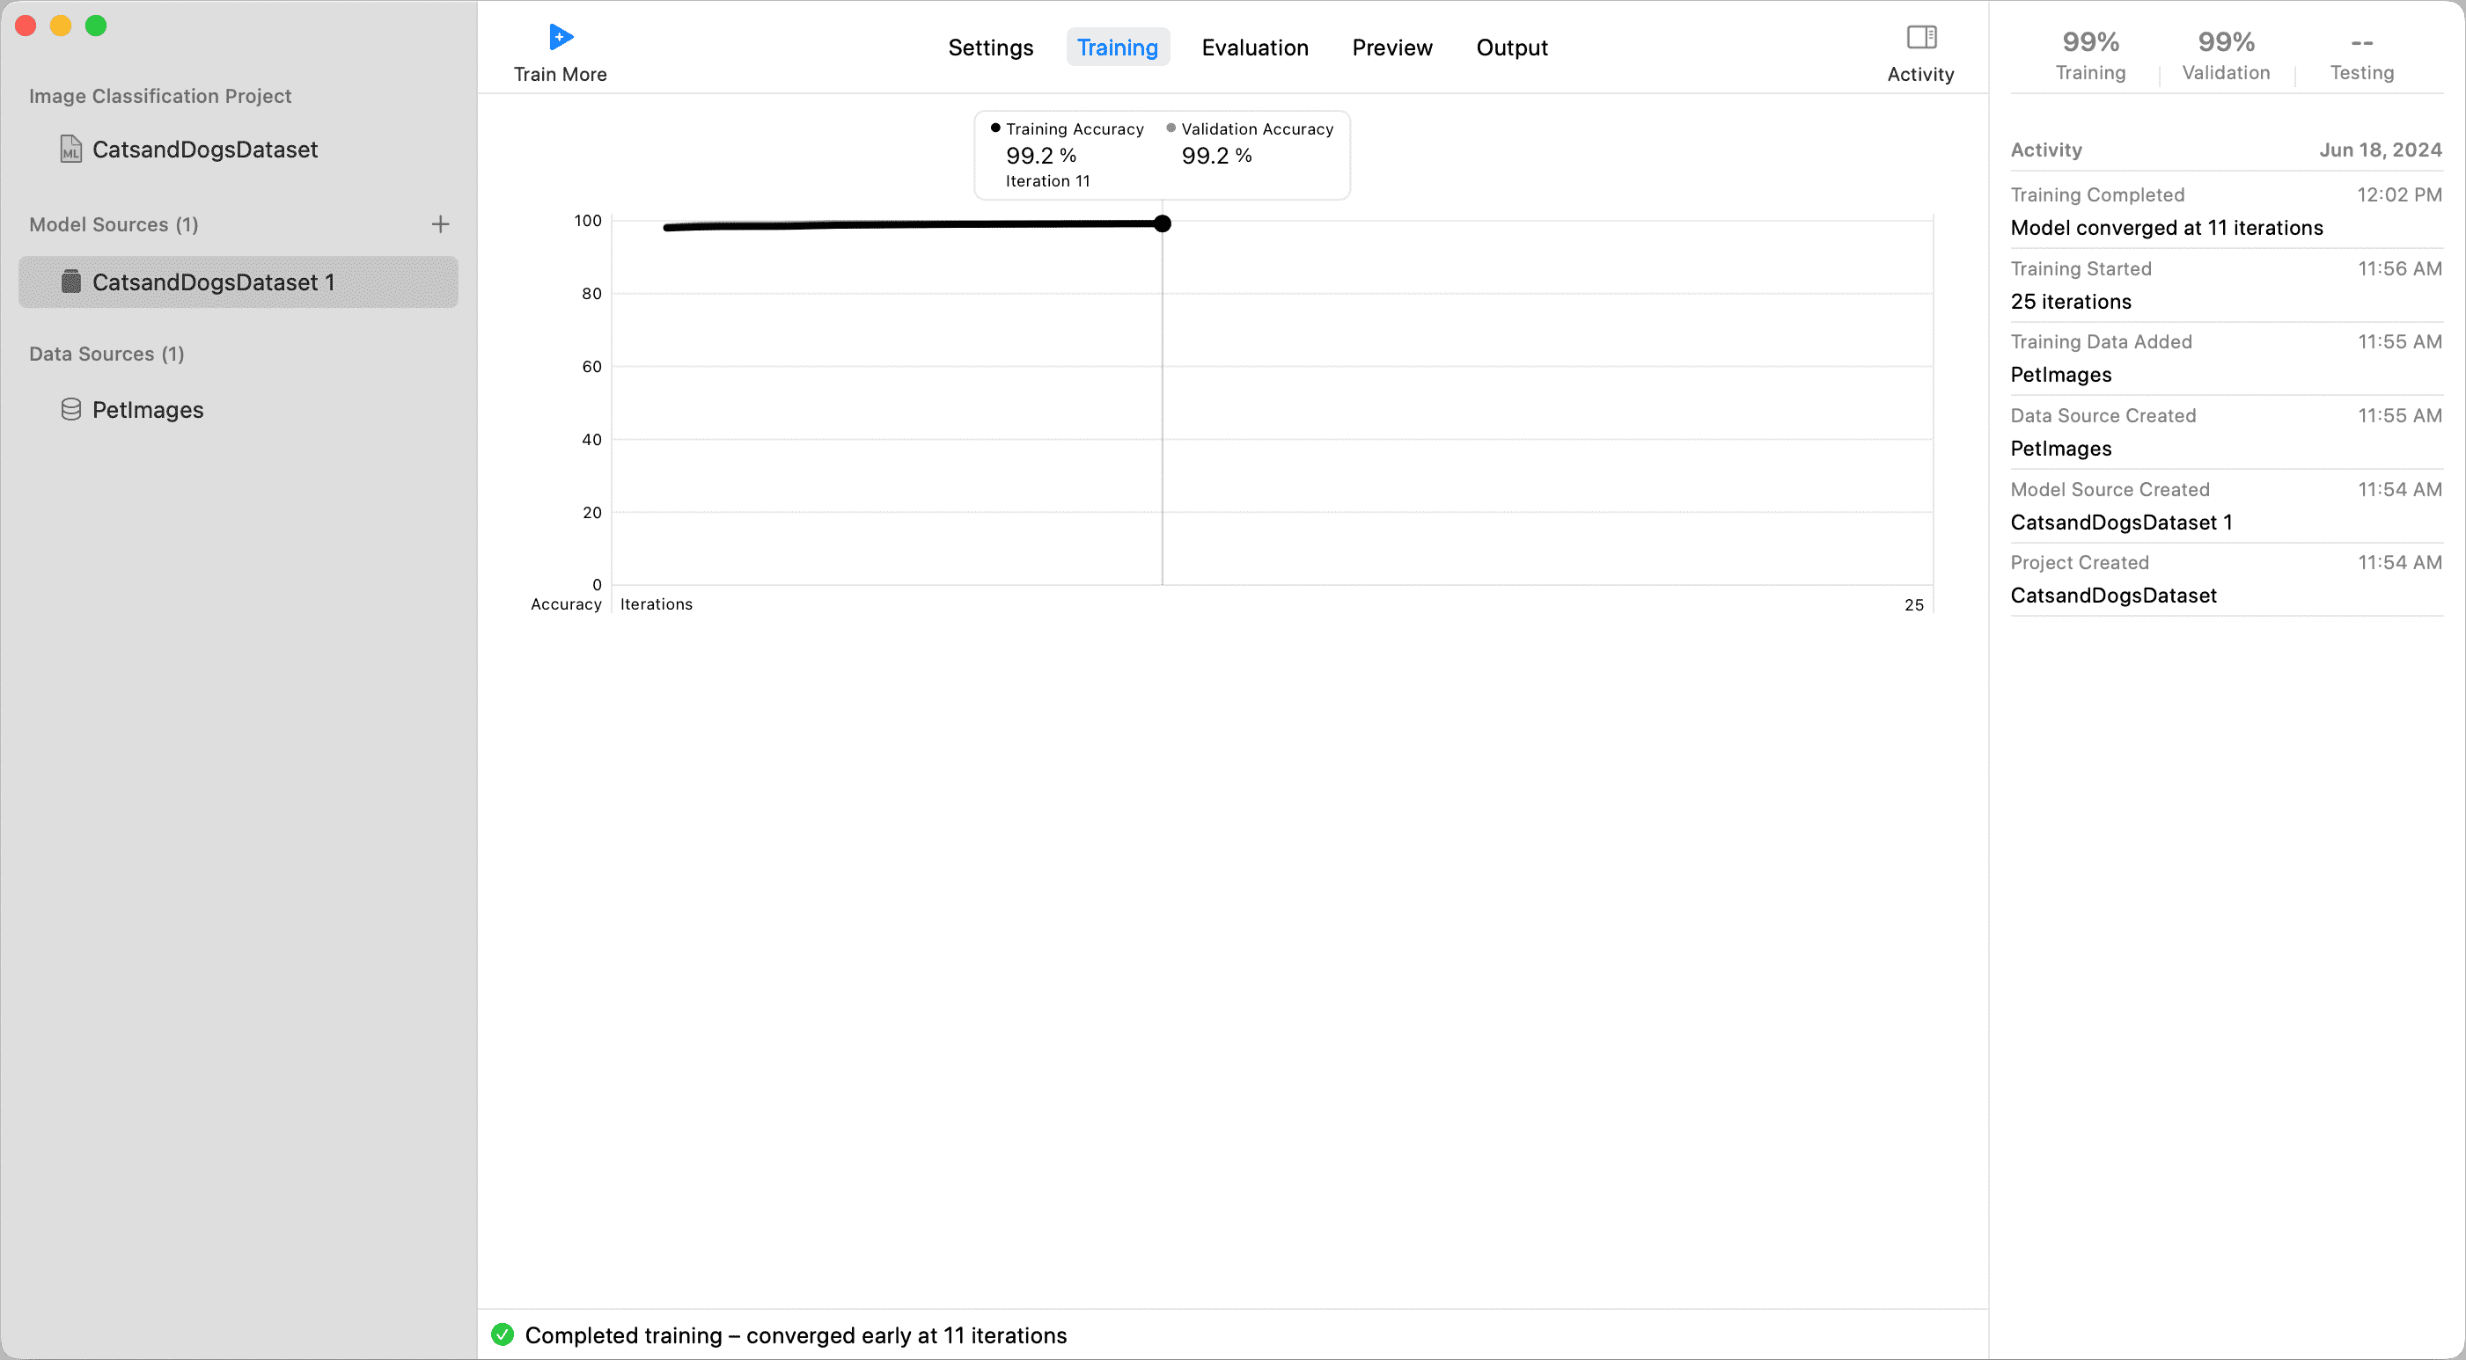Switch to the Evaluation tab
This screenshot has height=1360, width=2466.
pyautogui.click(x=1254, y=48)
